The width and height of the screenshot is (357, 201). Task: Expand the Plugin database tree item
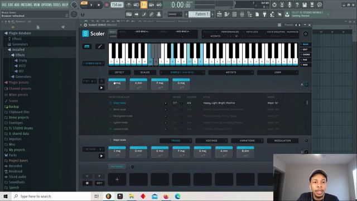pos(20,33)
